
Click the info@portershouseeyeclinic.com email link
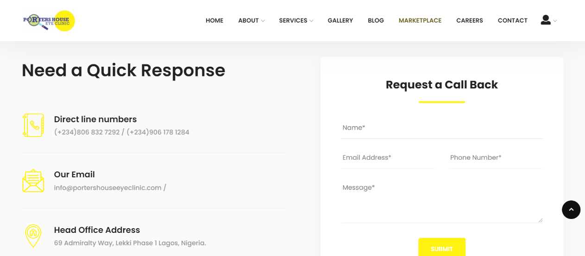coord(107,187)
